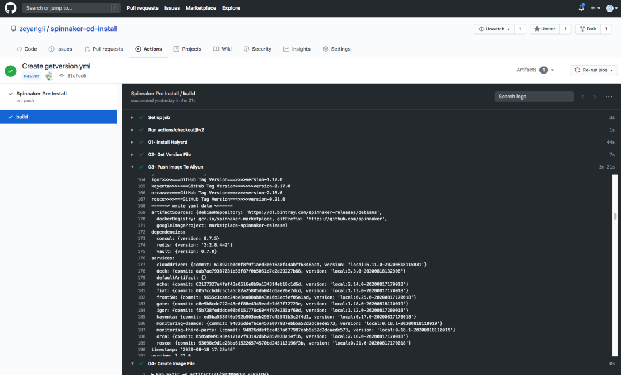Open the Insights tab
The height and width of the screenshot is (375, 621).
pyautogui.click(x=297, y=49)
